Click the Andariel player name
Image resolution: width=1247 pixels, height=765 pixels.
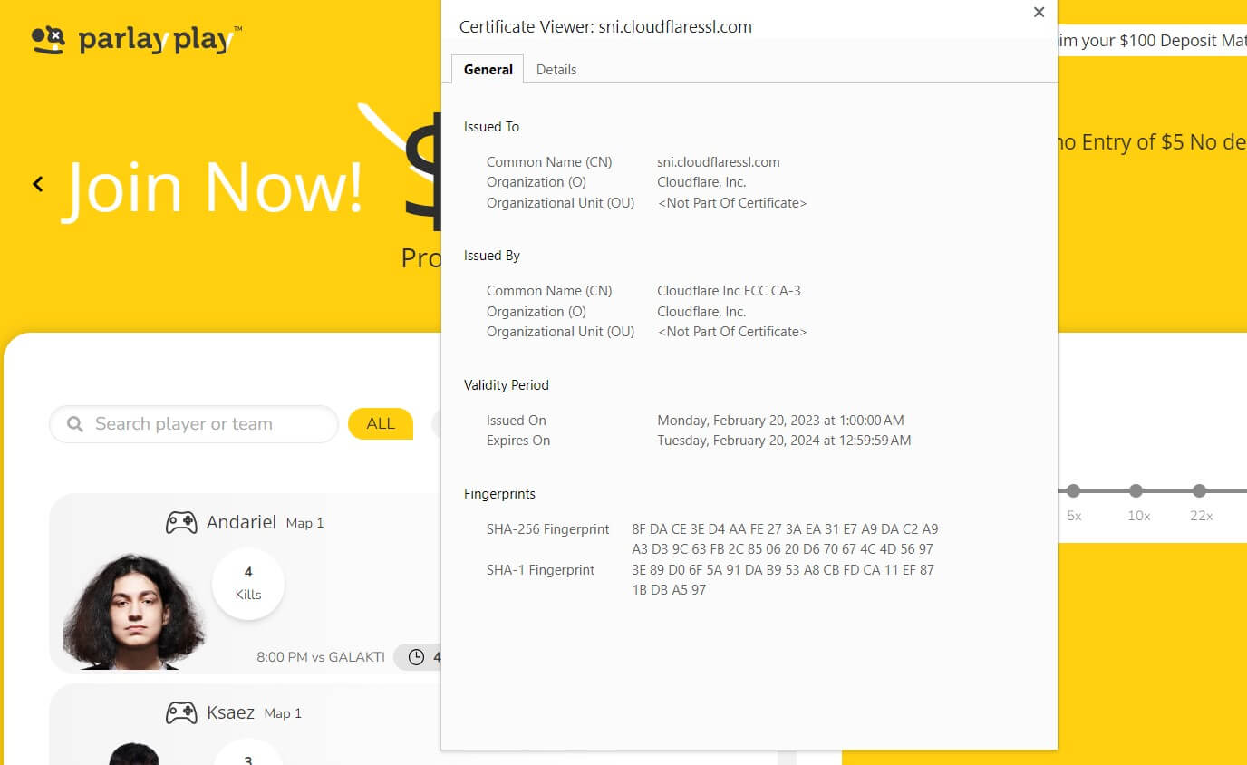click(241, 522)
